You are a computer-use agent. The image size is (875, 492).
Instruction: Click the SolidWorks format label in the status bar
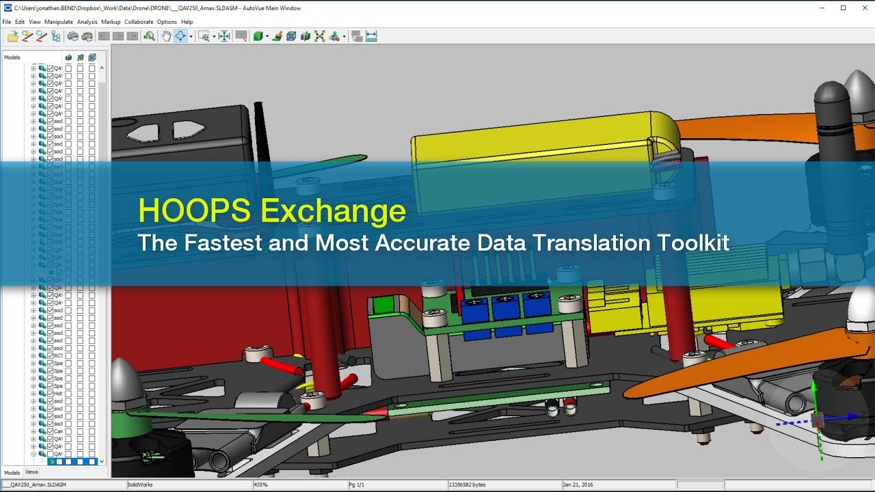point(140,484)
